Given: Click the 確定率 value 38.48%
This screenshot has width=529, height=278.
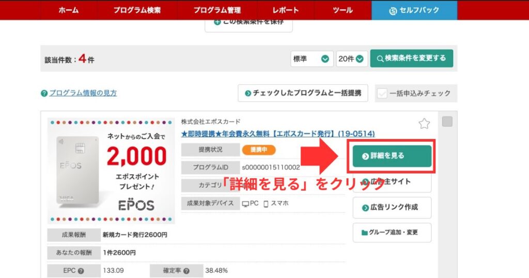Looking at the screenshot, I should click(x=216, y=271).
